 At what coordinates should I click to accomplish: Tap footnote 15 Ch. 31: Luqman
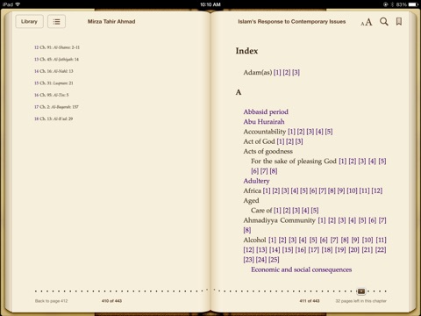54,83
